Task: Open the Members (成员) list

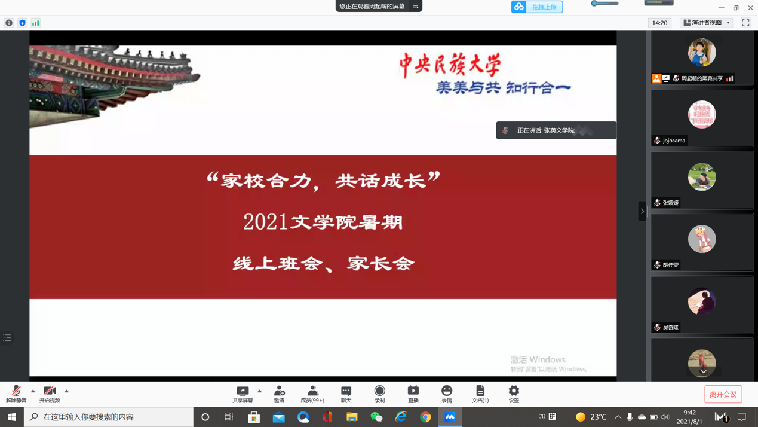Action: coord(312,394)
